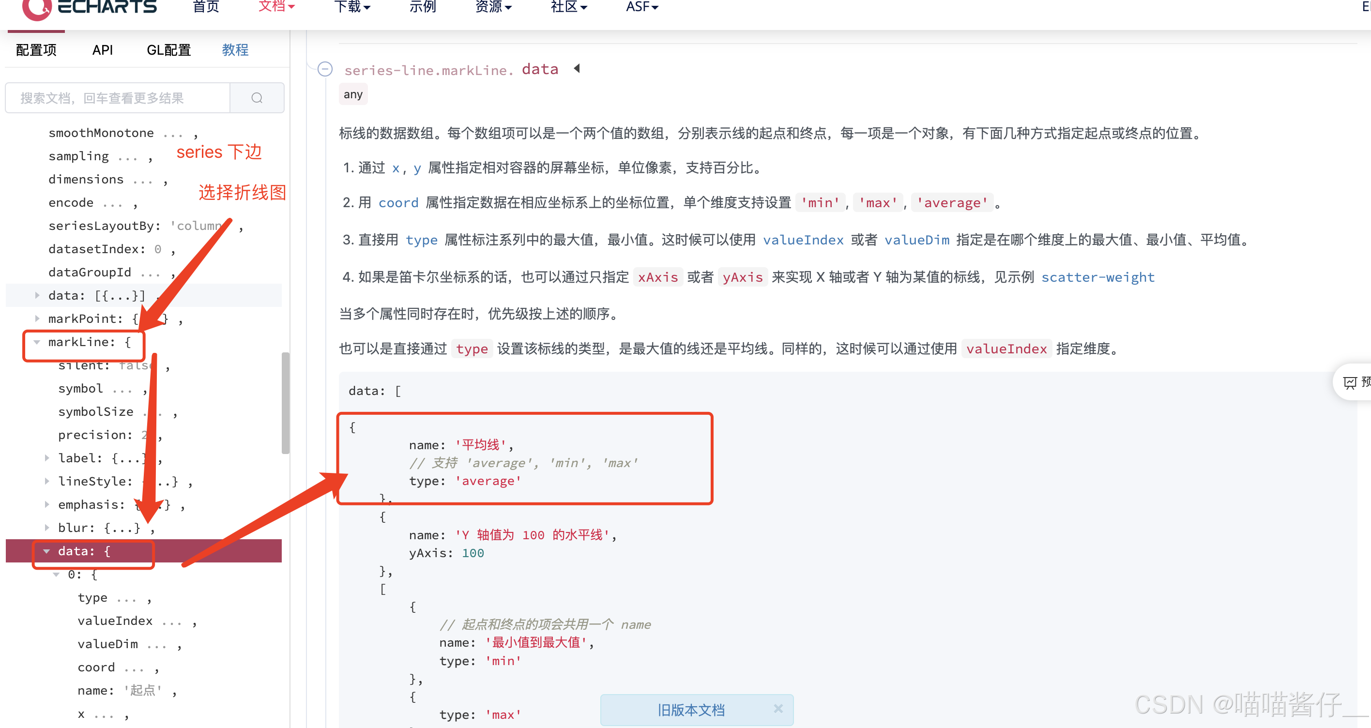The width and height of the screenshot is (1371, 728).
Task: Expand the markPoint tree node
Action: 37,319
